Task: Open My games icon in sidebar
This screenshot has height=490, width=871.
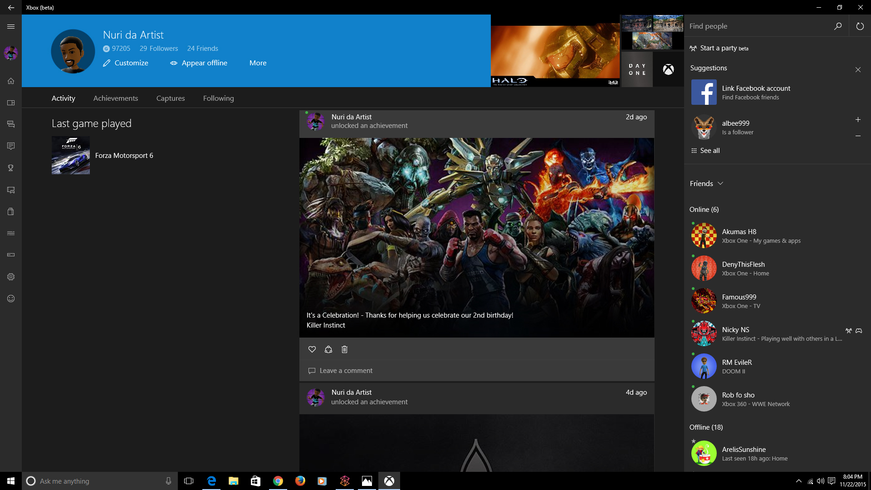Action: pos(11,103)
